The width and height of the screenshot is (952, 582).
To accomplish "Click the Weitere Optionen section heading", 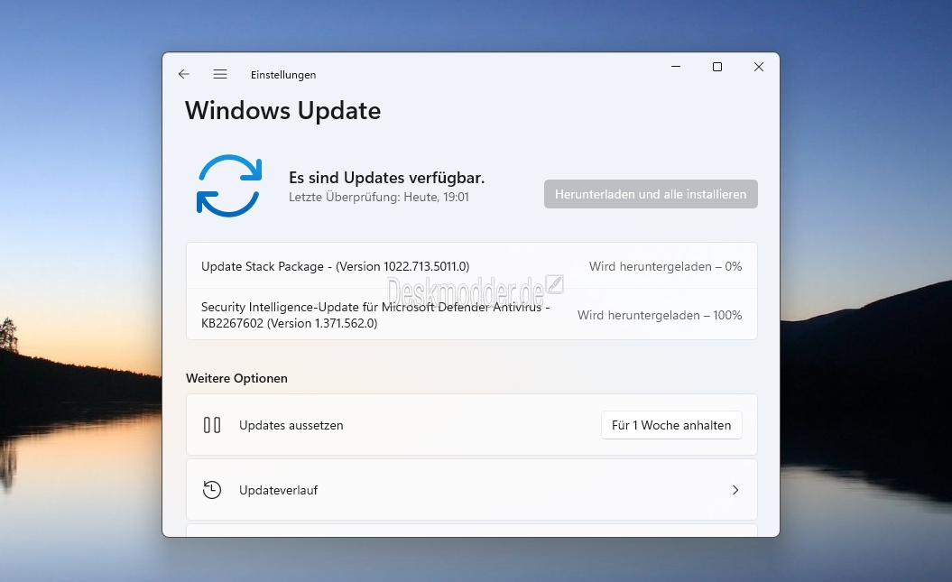I will pos(236,378).
